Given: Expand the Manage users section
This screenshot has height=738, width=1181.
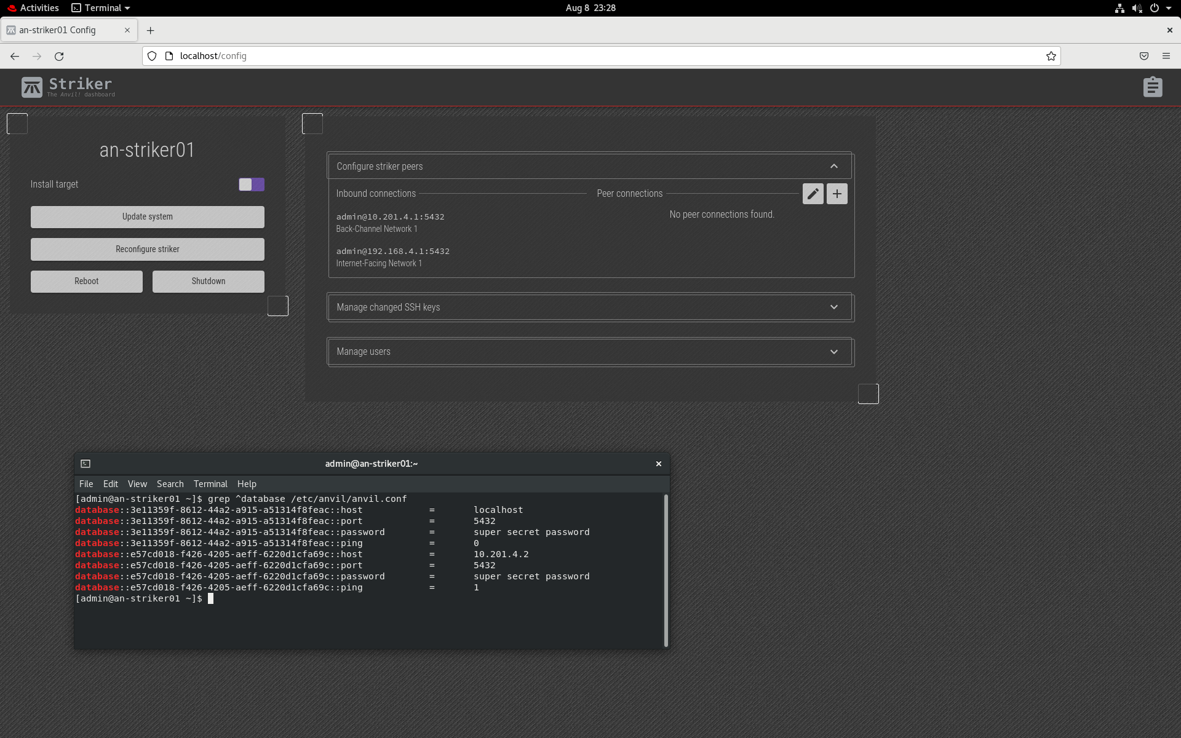Looking at the screenshot, I should click(834, 351).
